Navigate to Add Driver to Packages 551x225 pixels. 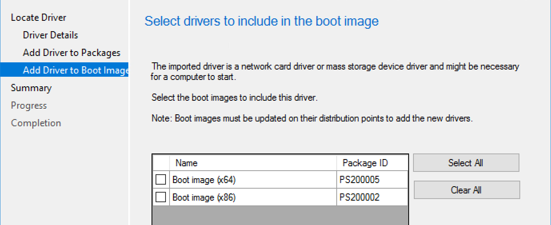(72, 53)
